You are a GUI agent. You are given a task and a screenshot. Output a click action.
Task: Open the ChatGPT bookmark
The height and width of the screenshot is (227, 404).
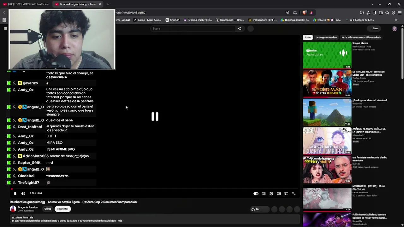[173, 20]
